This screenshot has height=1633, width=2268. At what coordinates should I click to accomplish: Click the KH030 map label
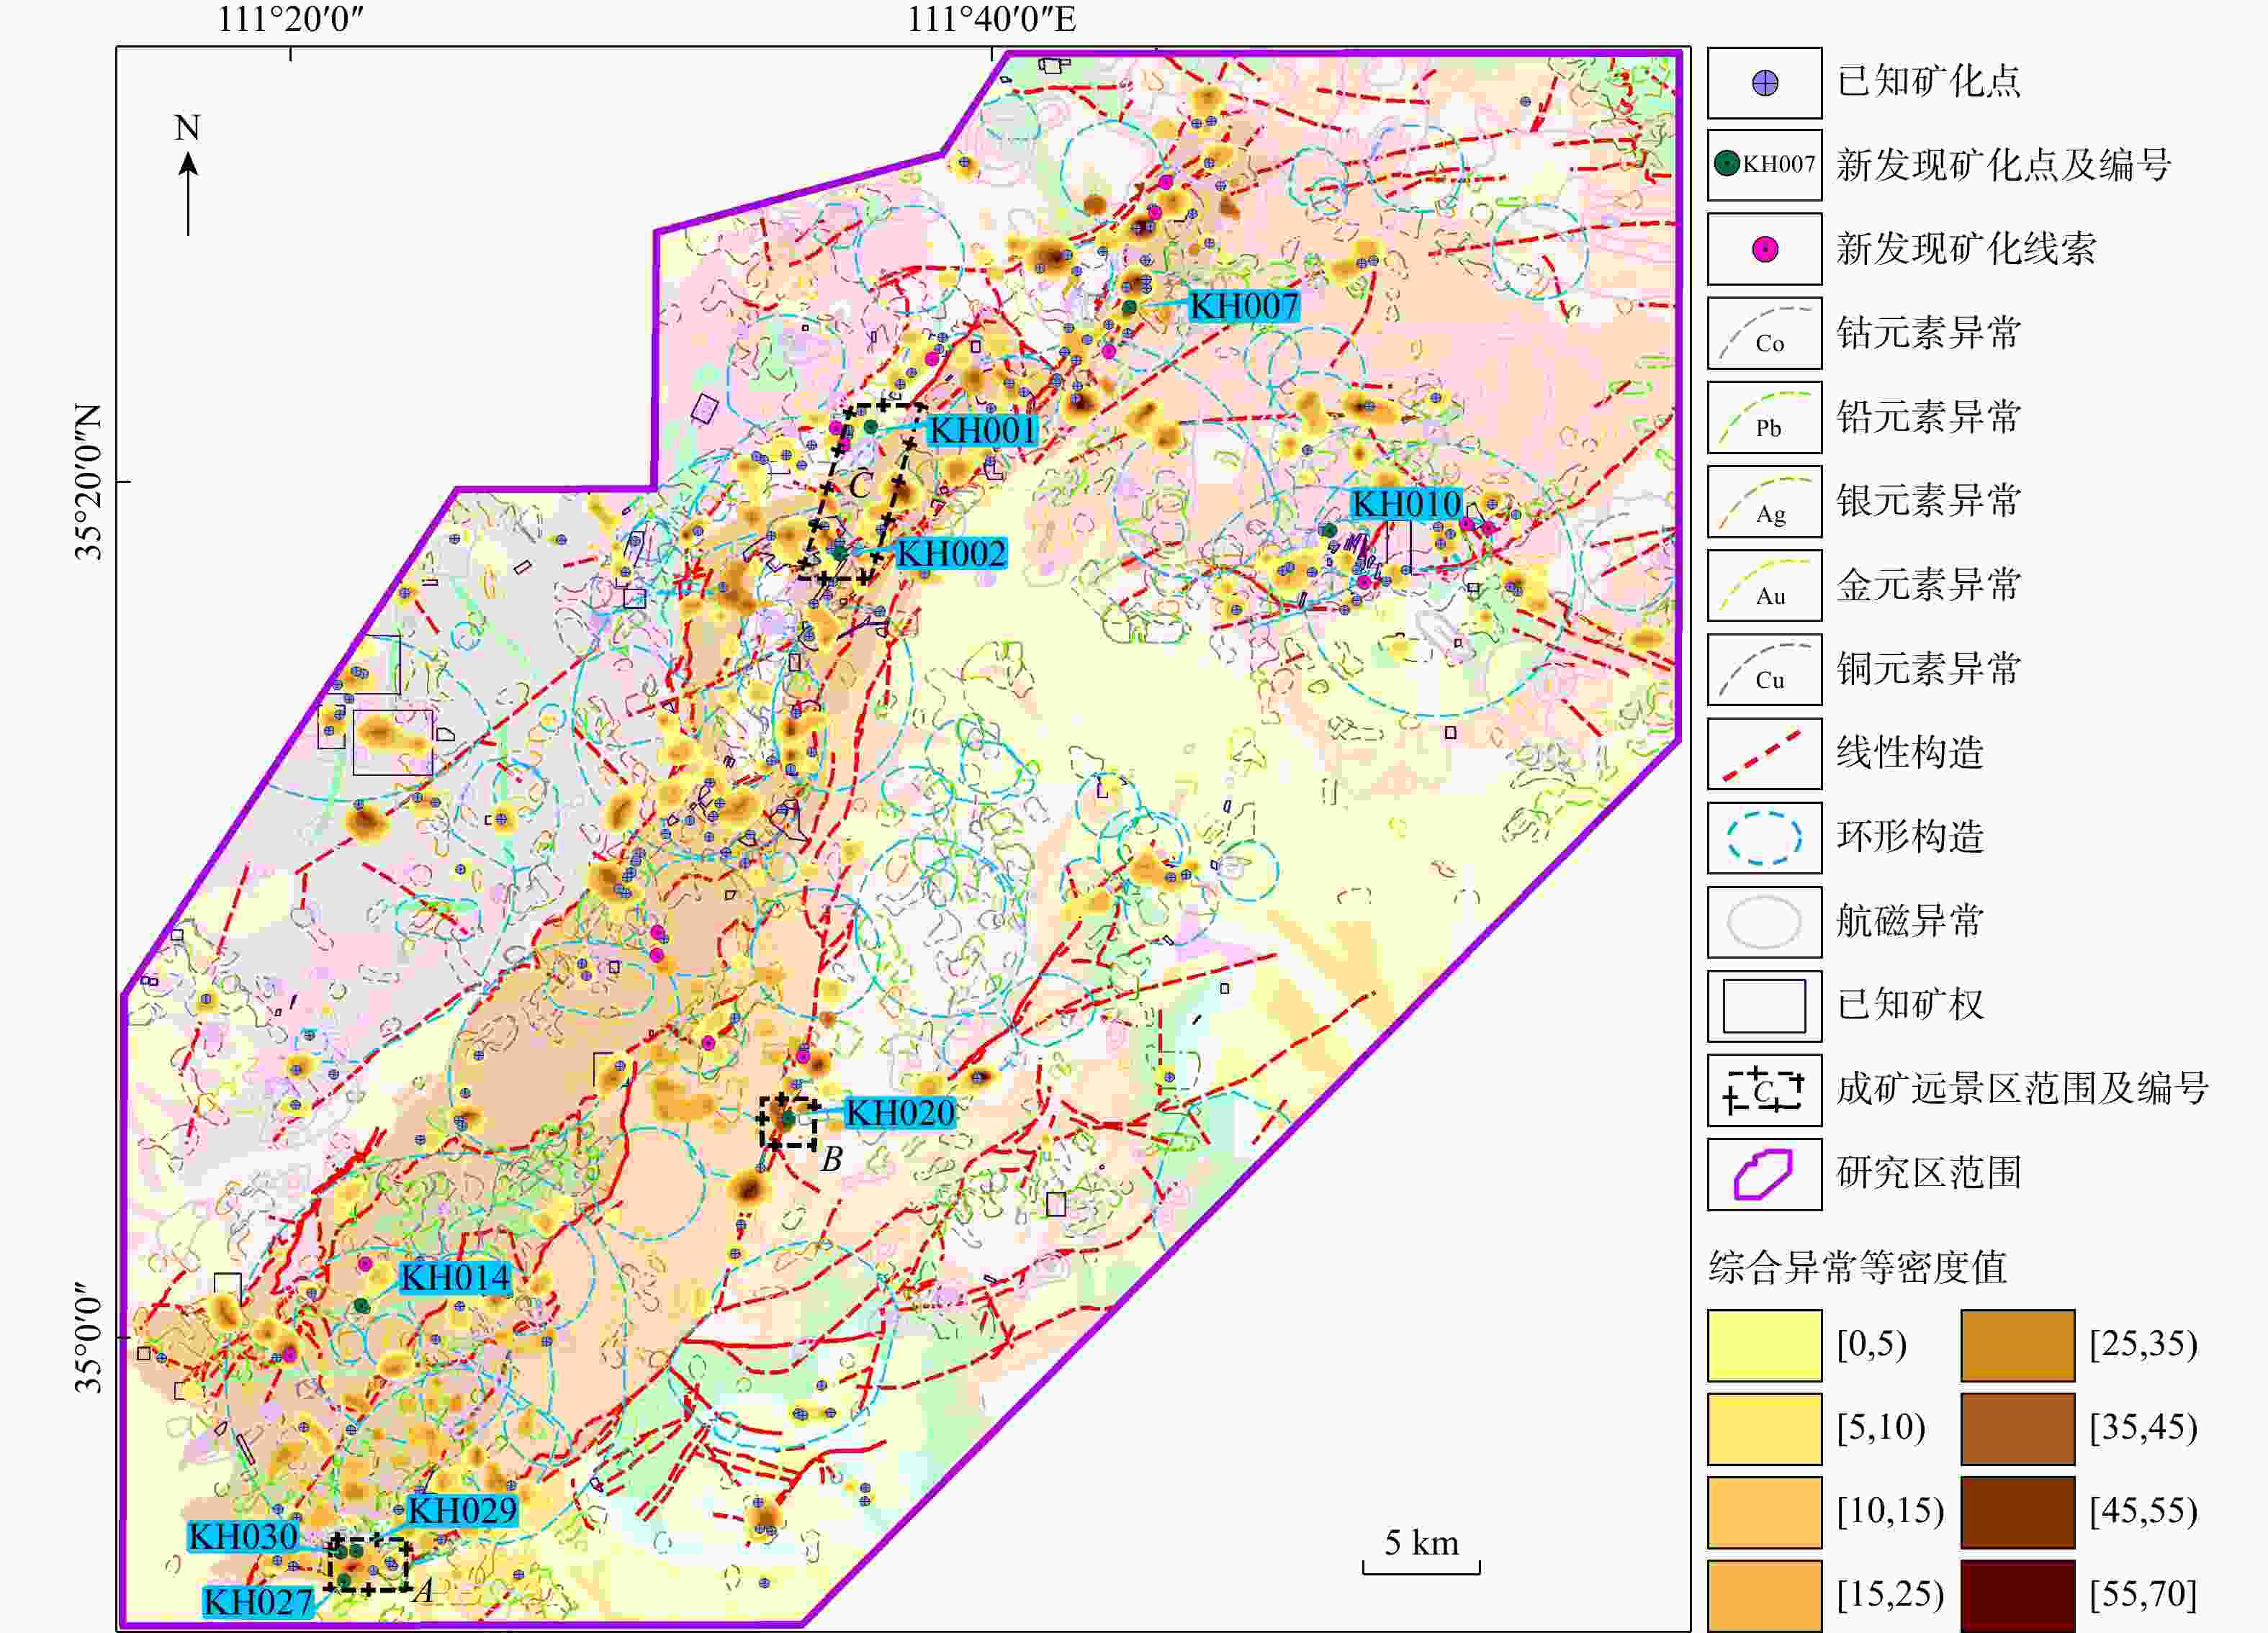(243, 1536)
